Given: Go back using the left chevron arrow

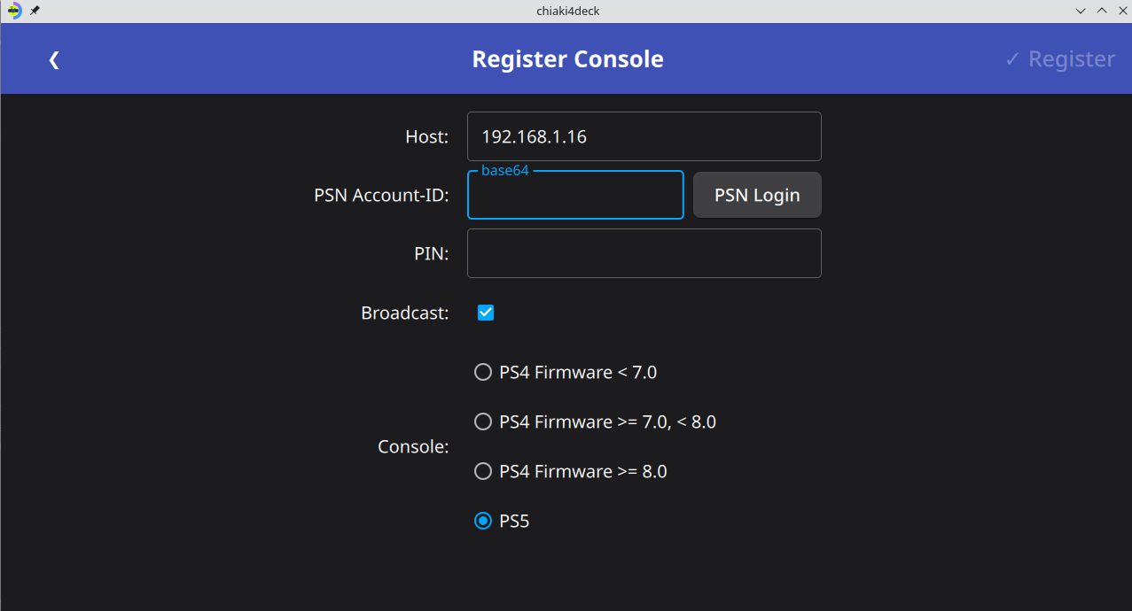Looking at the screenshot, I should (x=54, y=59).
